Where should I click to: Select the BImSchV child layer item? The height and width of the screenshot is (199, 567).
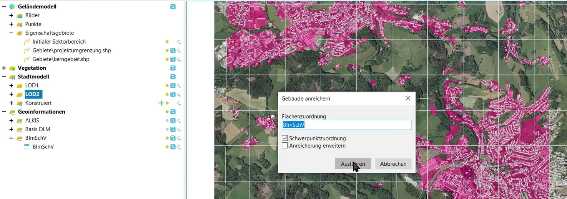point(43,147)
